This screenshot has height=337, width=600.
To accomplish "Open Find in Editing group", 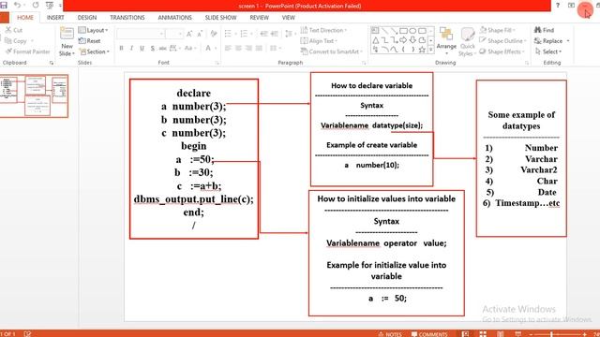I will tap(544, 30).
